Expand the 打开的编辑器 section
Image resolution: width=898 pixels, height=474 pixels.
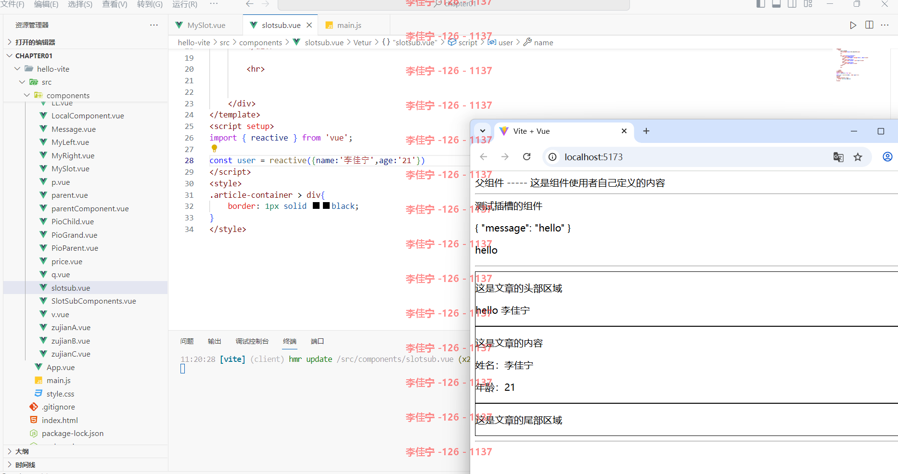coord(86,42)
